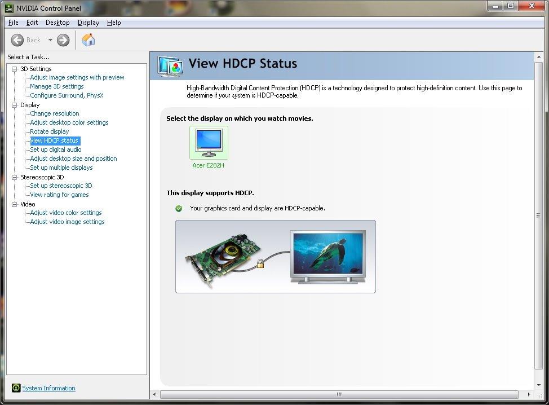
Task: Open the Display menu
Action: 88,23
